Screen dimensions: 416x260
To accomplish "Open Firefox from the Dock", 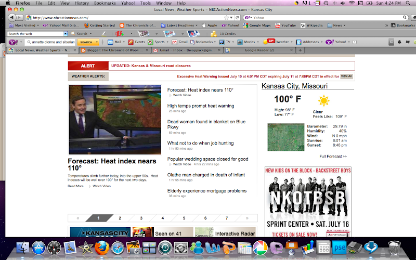I will 102,248.
